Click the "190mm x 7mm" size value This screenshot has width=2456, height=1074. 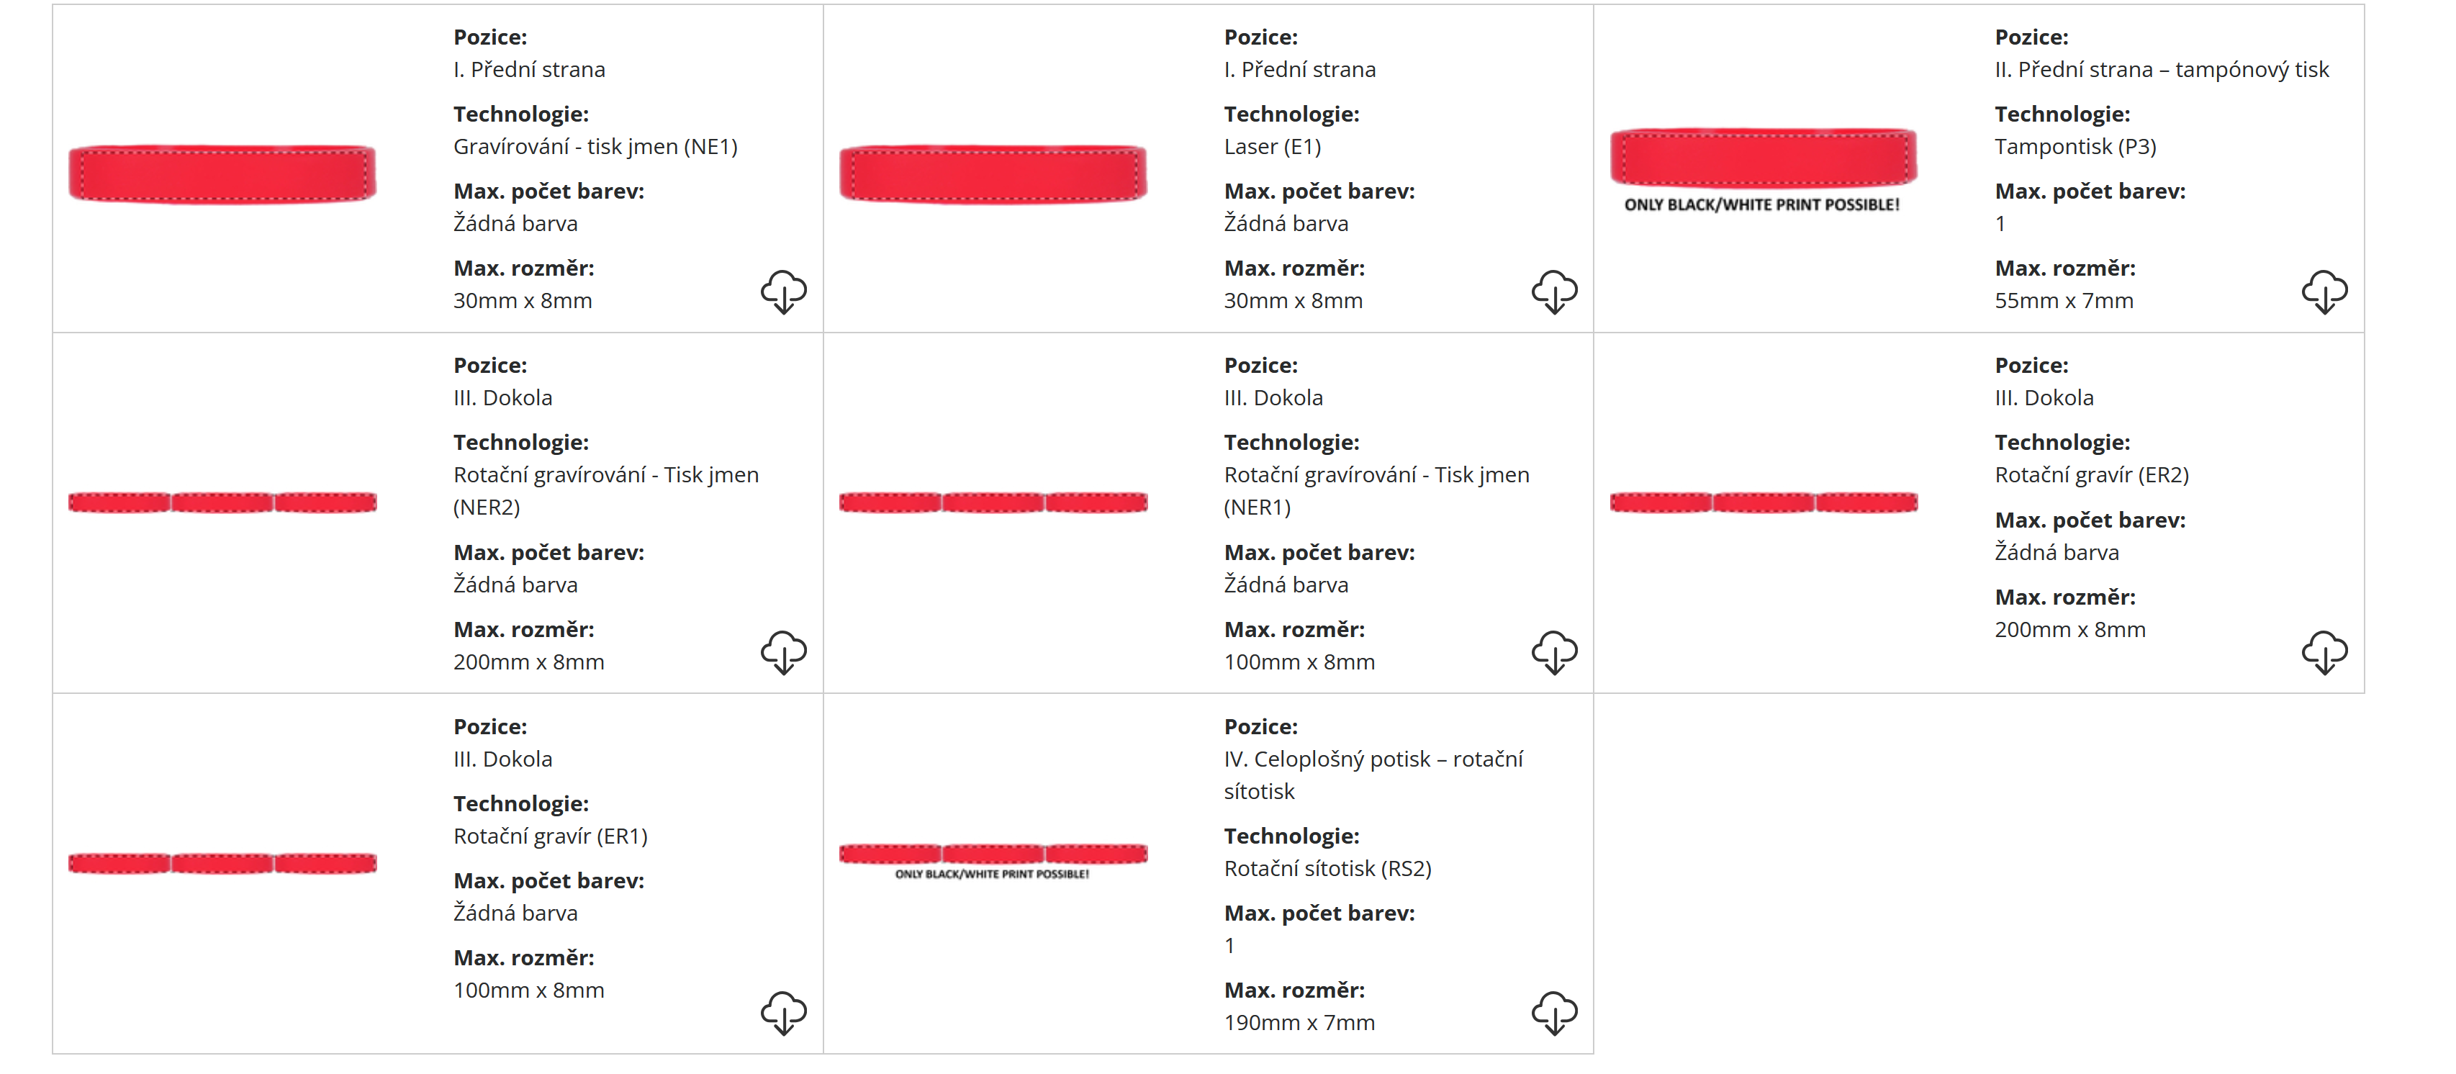click(x=1299, y=1022)
